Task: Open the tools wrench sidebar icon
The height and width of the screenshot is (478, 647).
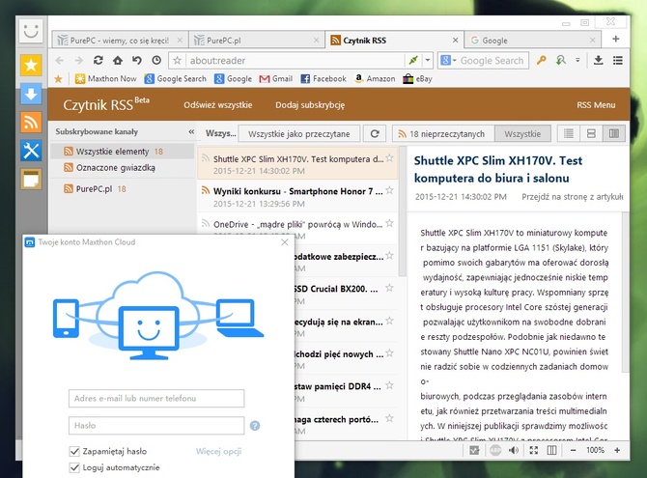Action: click(31, 151)
